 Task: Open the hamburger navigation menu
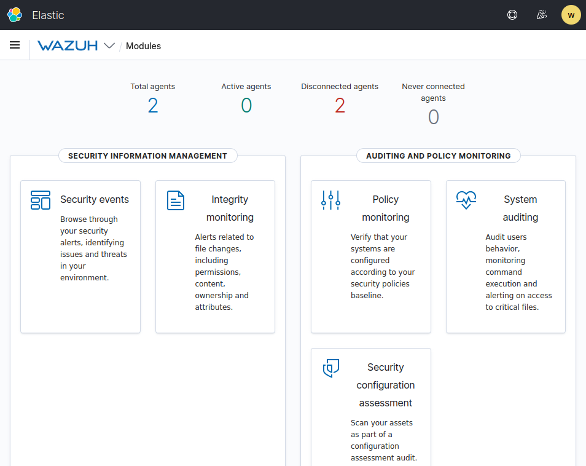[15, 45]
